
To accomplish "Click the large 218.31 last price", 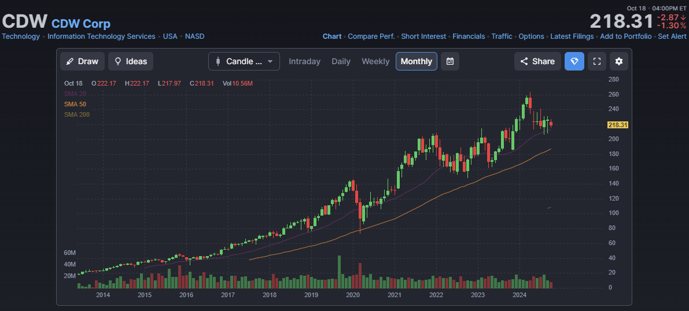I will click(x=621, y=21).
